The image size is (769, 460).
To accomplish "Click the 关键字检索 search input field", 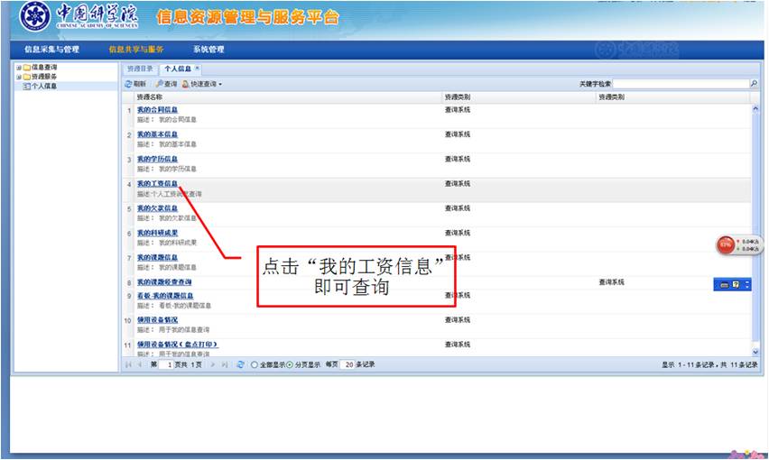I will pos(681,84).
